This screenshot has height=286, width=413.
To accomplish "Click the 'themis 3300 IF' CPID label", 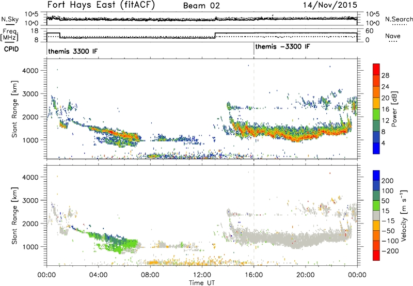I will (x=73, y=51).
